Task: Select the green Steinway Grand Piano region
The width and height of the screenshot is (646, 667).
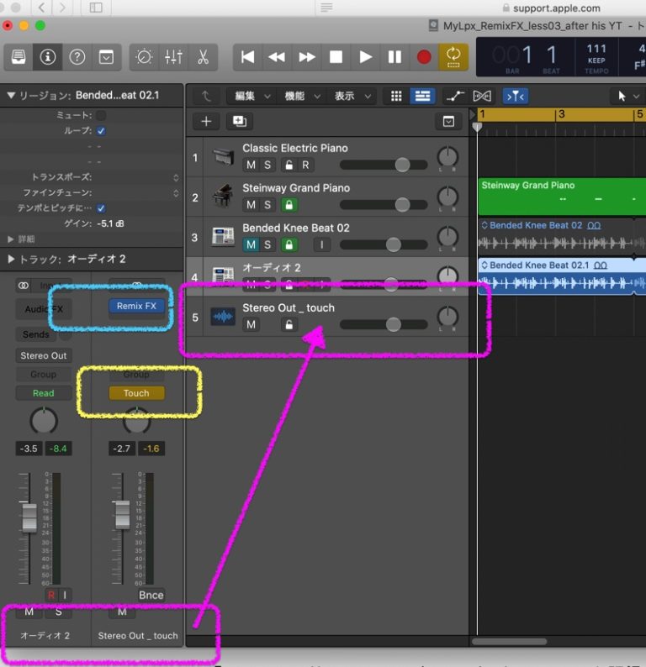Action: 562,197
